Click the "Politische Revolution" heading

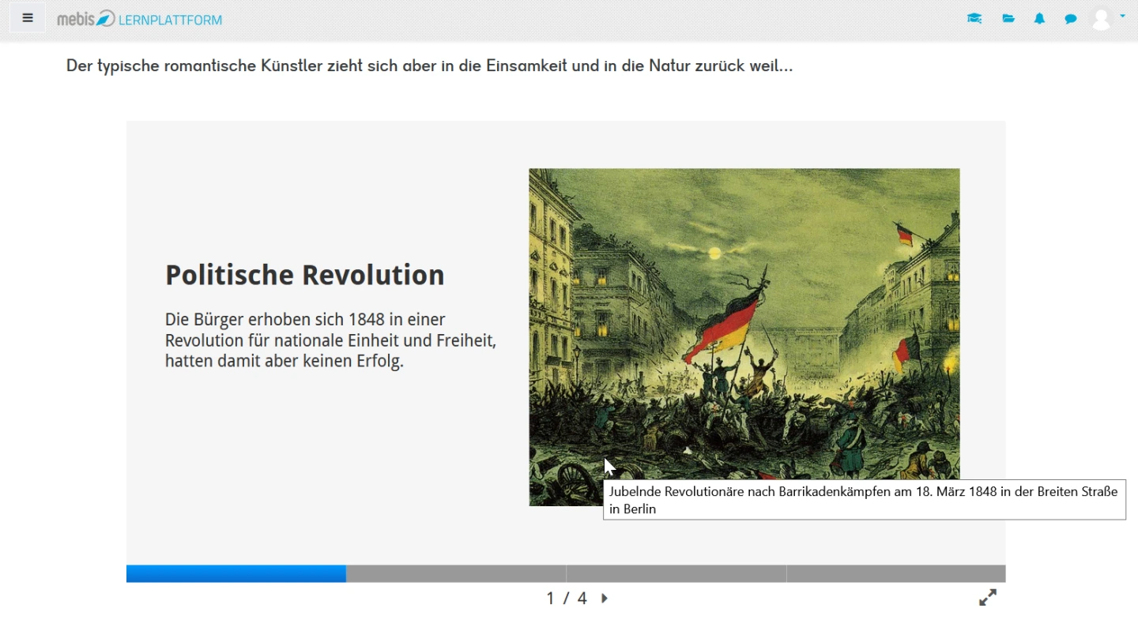pos(304,275)
